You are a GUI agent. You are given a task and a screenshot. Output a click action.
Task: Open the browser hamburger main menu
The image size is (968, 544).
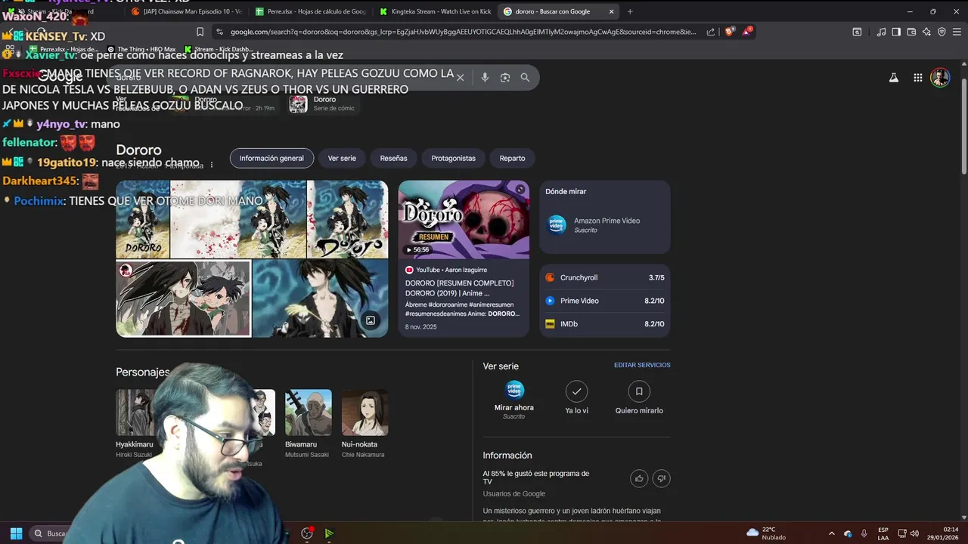[x=957, y=32]
